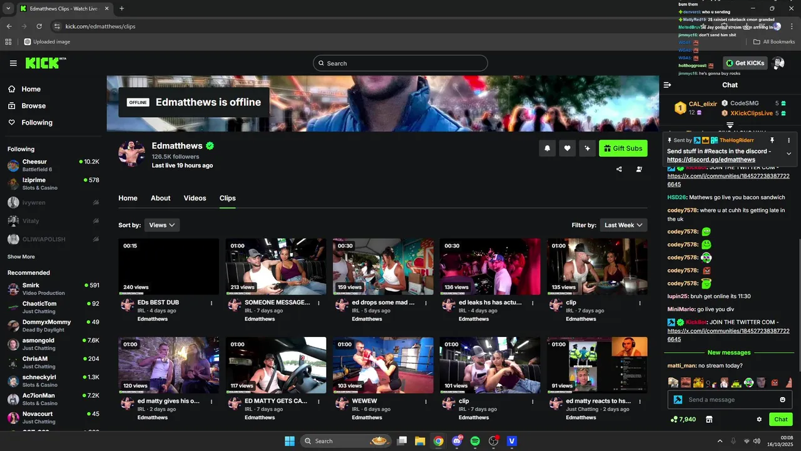
Task: Open the chat shop icon
Action: pyautogui.click(x=709, y=419)
